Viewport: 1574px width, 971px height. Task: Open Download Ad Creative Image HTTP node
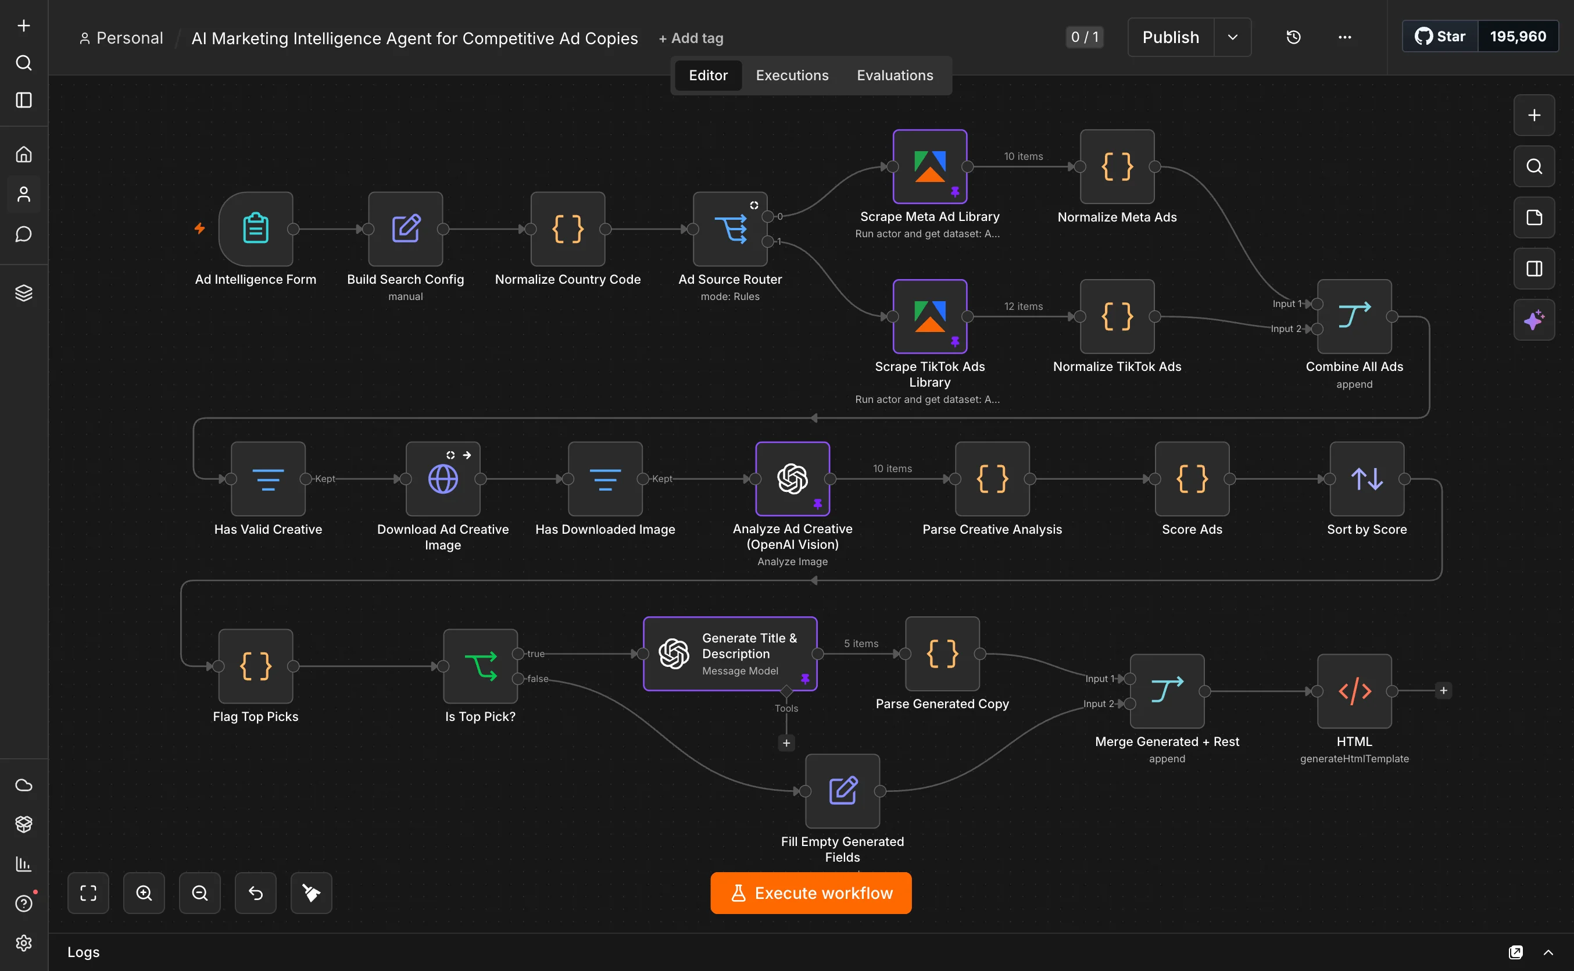point(443,479)
